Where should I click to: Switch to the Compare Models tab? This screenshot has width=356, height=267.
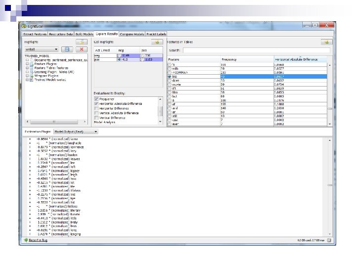(132, 34)
